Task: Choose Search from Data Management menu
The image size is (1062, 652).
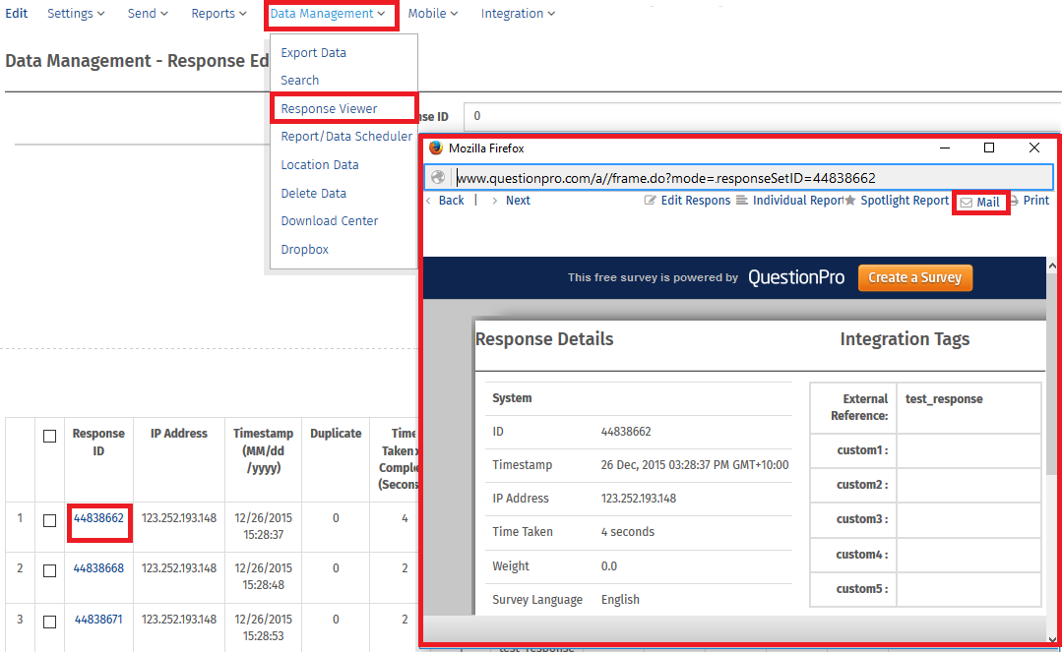Action: tap(300, 80)
